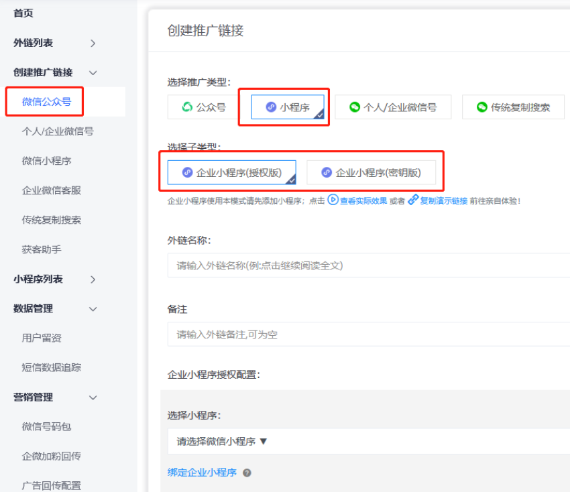Image resolution: width=570 pixels, height=492 pixels.
Task: Expand the 外链列表 menu chevron
Action: coord(93,44)
